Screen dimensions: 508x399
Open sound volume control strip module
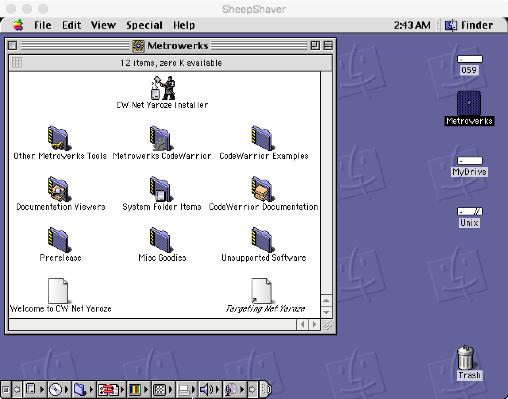point(210,389)
